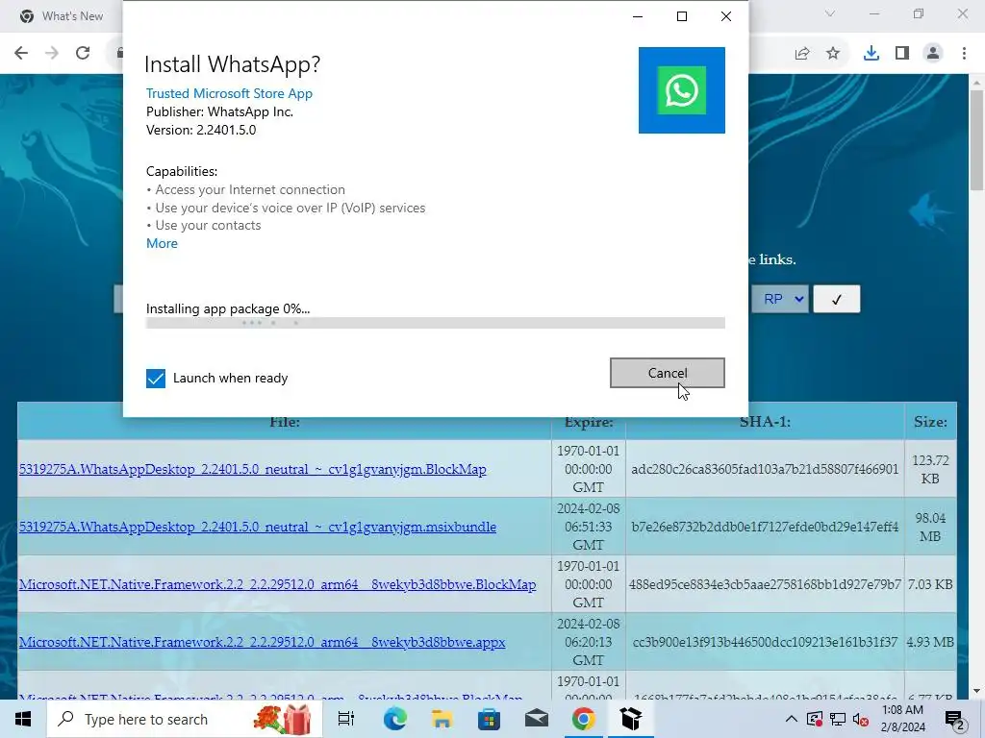Viewport: 985px width, 738px height.
Task: Launch Microsoft Edge from taskbar
Action: tap(394, 719)
